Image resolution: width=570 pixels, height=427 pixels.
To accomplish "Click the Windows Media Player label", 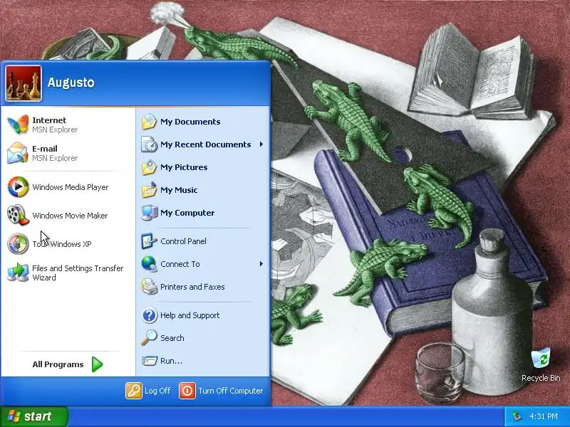I will pyautogui.click(x=70, y=187).
